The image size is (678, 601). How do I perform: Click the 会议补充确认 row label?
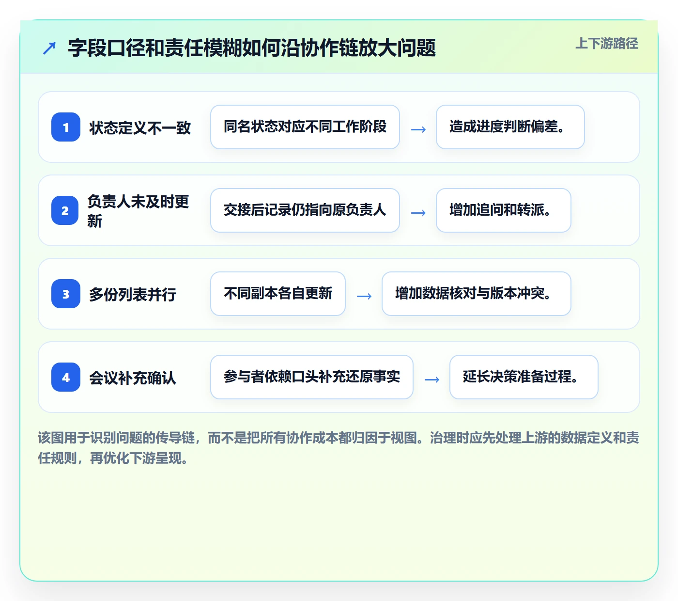133,378
